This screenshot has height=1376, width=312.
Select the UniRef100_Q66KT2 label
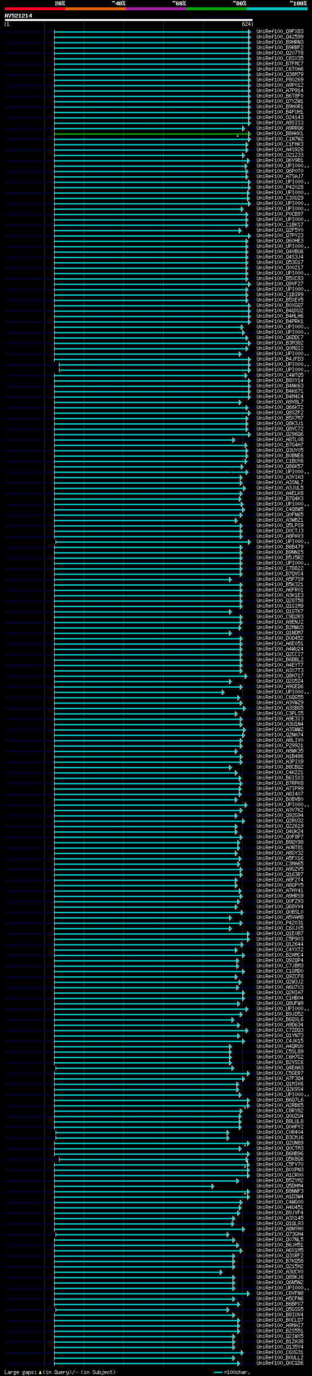[279, 407]
